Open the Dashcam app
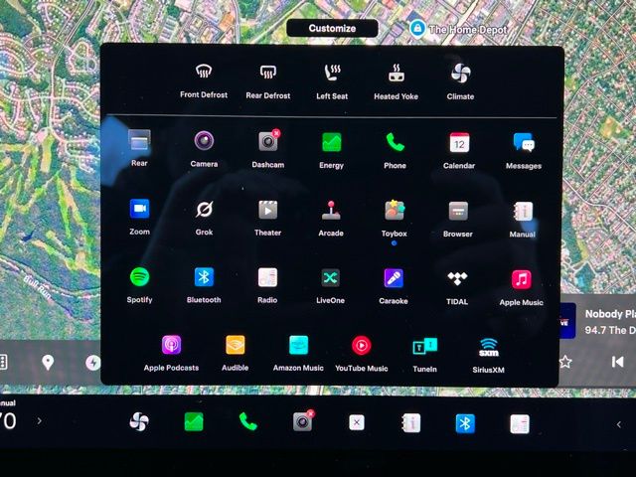The height and width of the screenshot is (477, 636). coord(267,143)
